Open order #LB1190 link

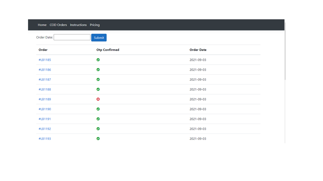[45, 109]
